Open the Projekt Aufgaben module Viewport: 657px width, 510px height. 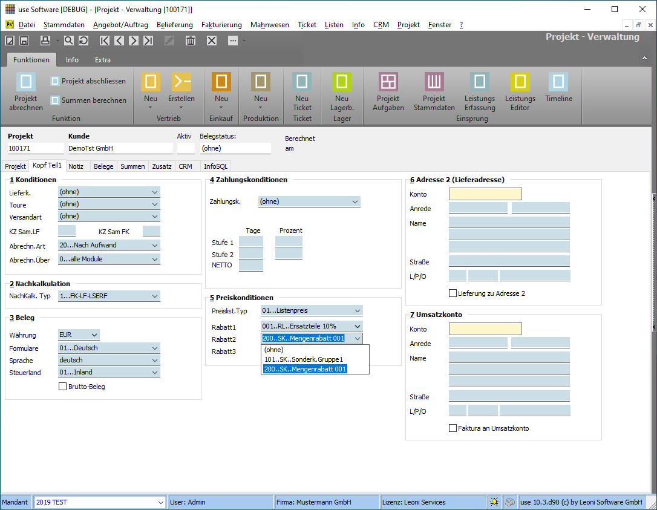pyautogui.click(x=388, y=82)
